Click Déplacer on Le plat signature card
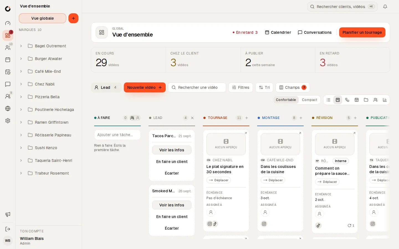 pyautogui.click(x=219, y=180)
